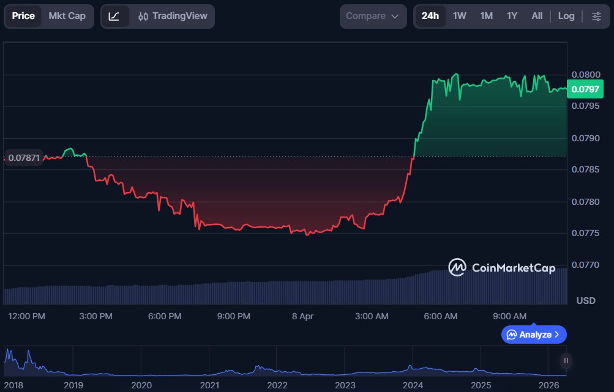Toggle Log scale on the chart

point(566,17)
